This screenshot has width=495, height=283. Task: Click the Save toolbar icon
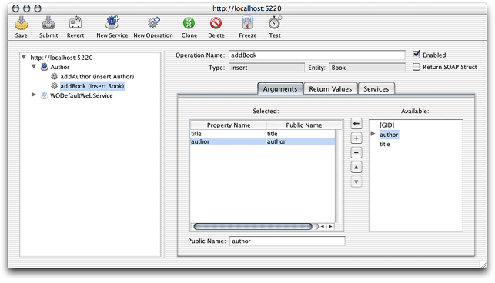(21, 23)
